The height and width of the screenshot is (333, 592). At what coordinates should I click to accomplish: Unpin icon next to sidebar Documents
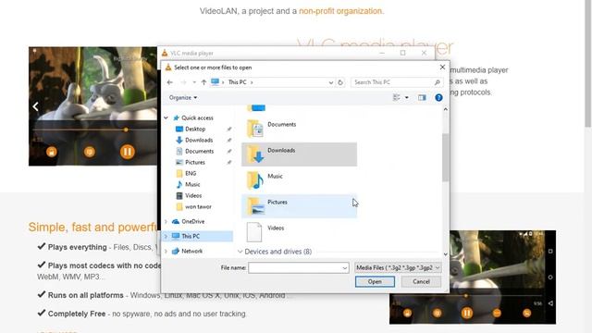[229, 151]
